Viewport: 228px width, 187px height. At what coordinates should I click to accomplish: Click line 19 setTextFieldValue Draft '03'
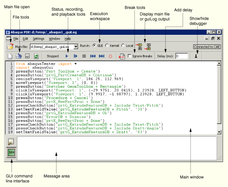[x=81, y=132]
